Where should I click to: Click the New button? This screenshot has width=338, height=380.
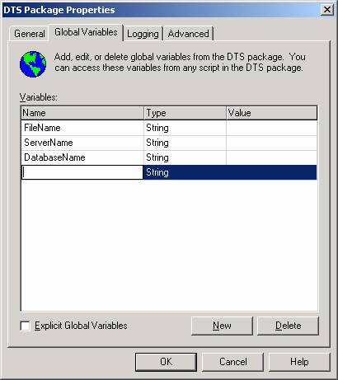point(222,326)
